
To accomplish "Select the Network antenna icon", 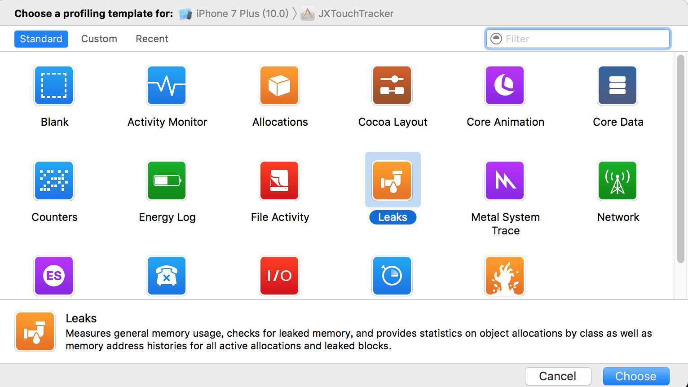I will coord(617,180).
